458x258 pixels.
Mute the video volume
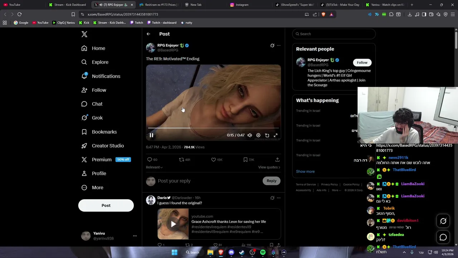point(250,135)
